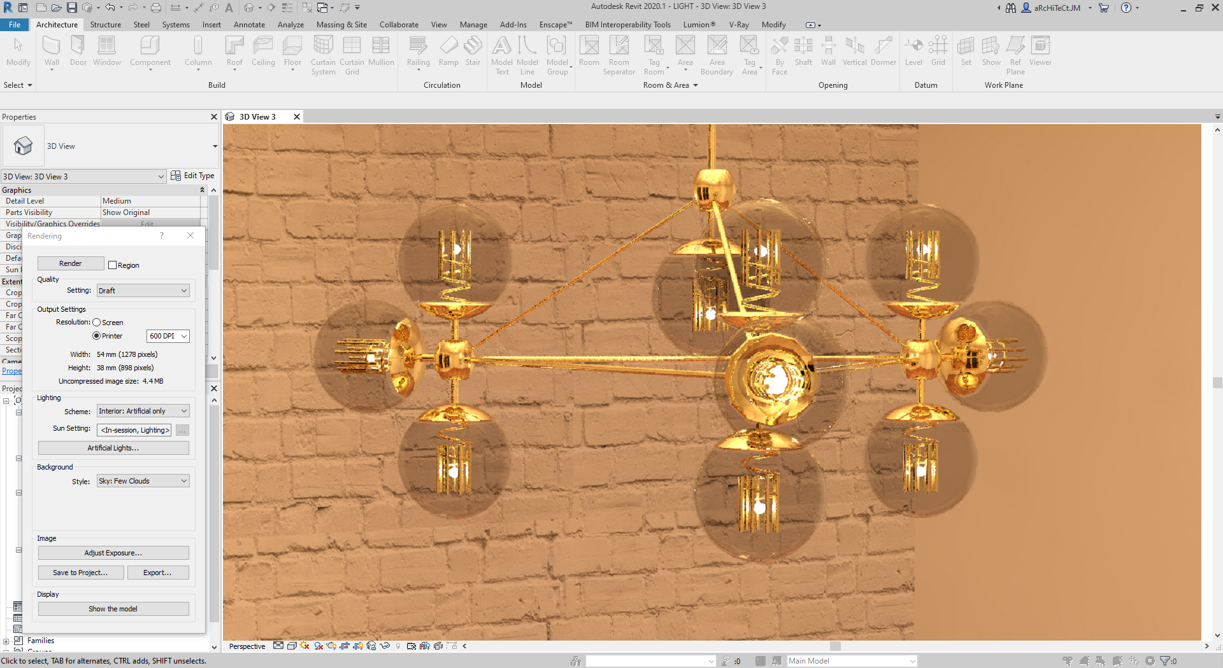This screenshot has height=668, width=1223.
Task: Click the Render button
Action: tap(70, 263)
